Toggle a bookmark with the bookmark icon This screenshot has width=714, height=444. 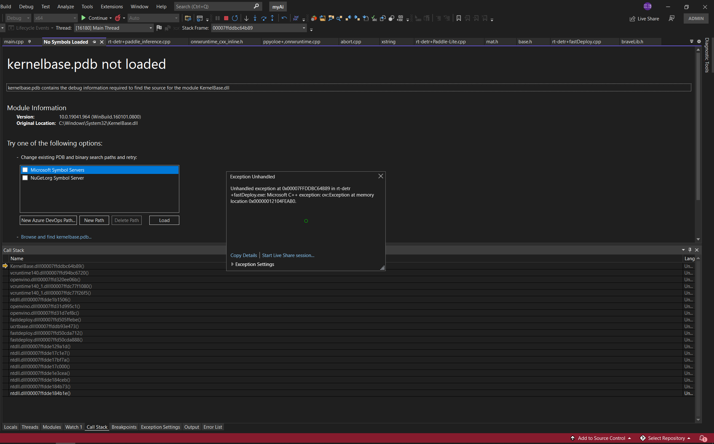(x=458, y=18)
